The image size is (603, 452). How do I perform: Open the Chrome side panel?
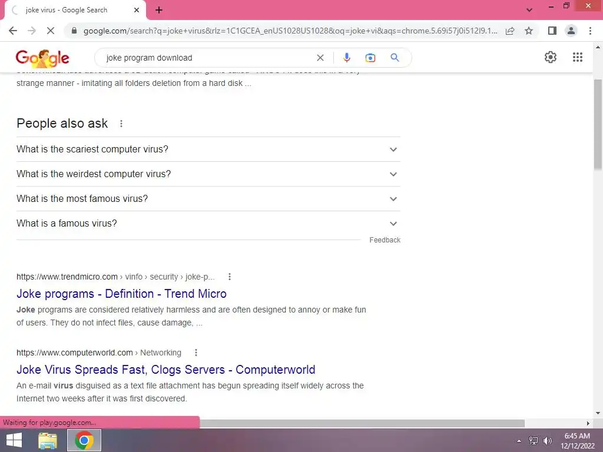pos(552,31)
